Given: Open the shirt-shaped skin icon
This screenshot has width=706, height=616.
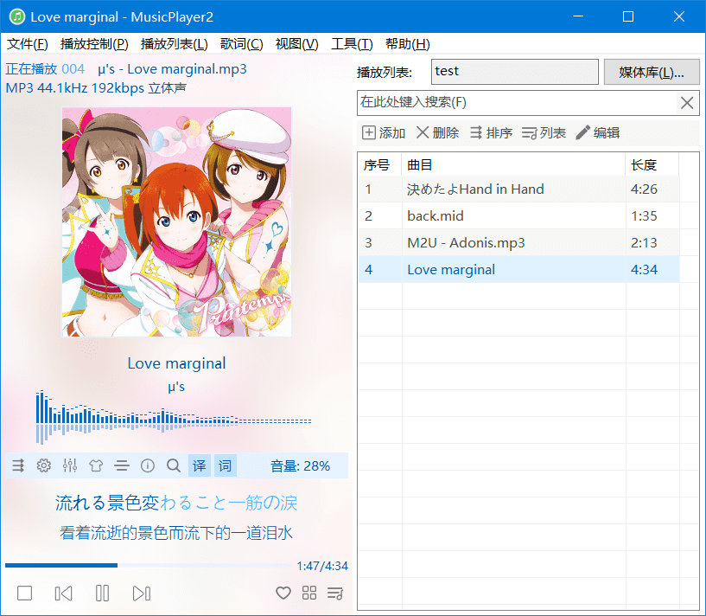Looking at the screenshot, I should (96, 465).
